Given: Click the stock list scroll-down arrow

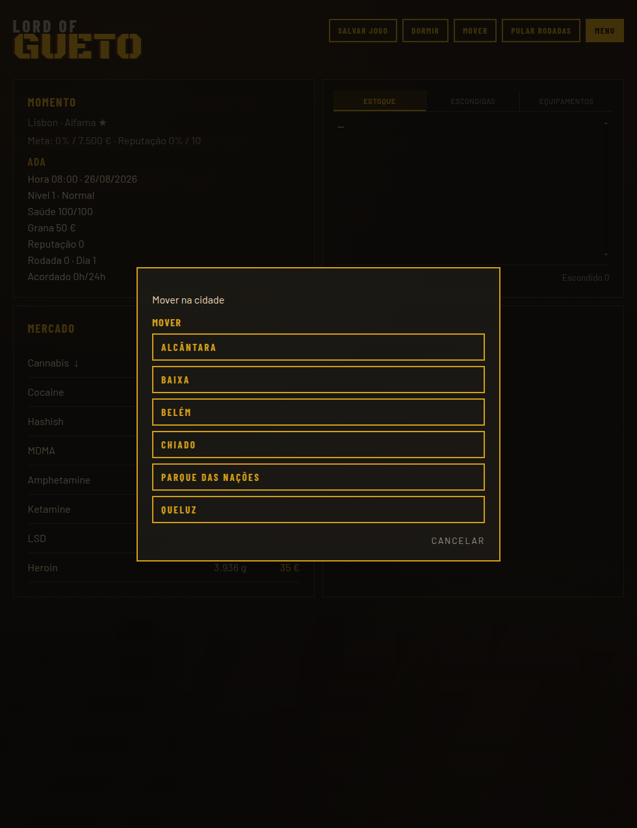Looking at the screenshot, I should [x=606, y=255].
